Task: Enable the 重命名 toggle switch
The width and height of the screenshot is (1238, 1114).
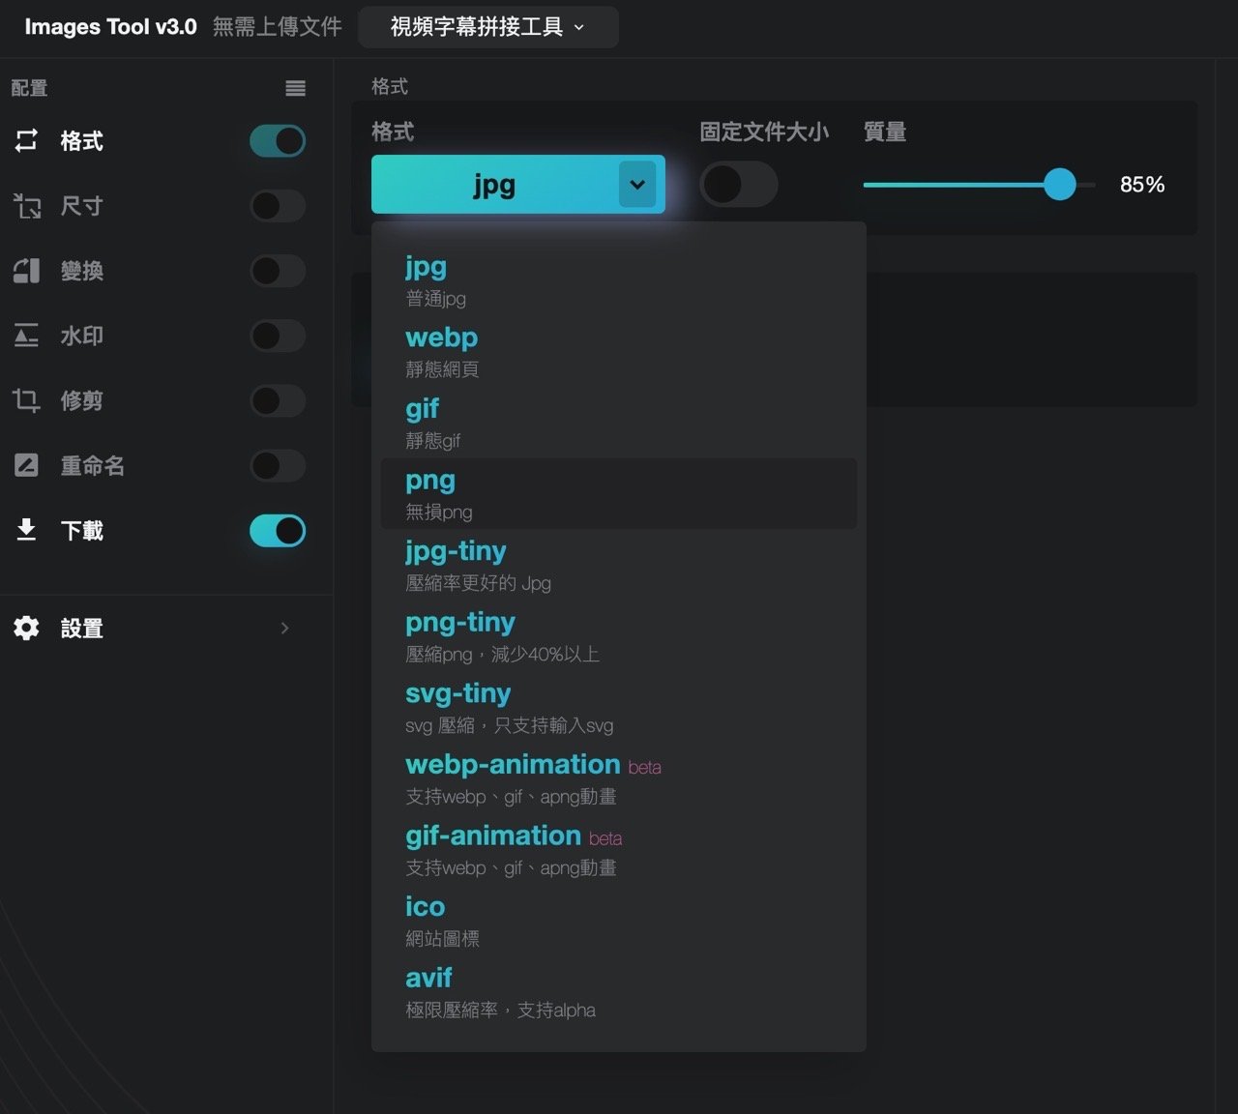Action: click(x=278, y=465)
